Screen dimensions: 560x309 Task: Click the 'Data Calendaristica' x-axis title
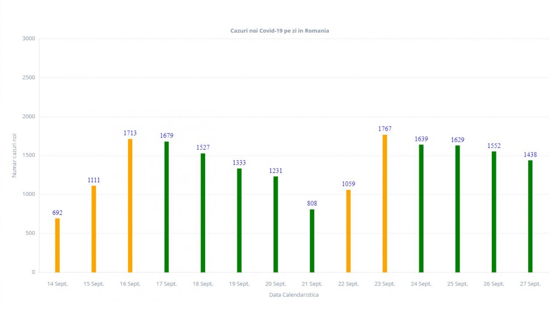(294, 295)
